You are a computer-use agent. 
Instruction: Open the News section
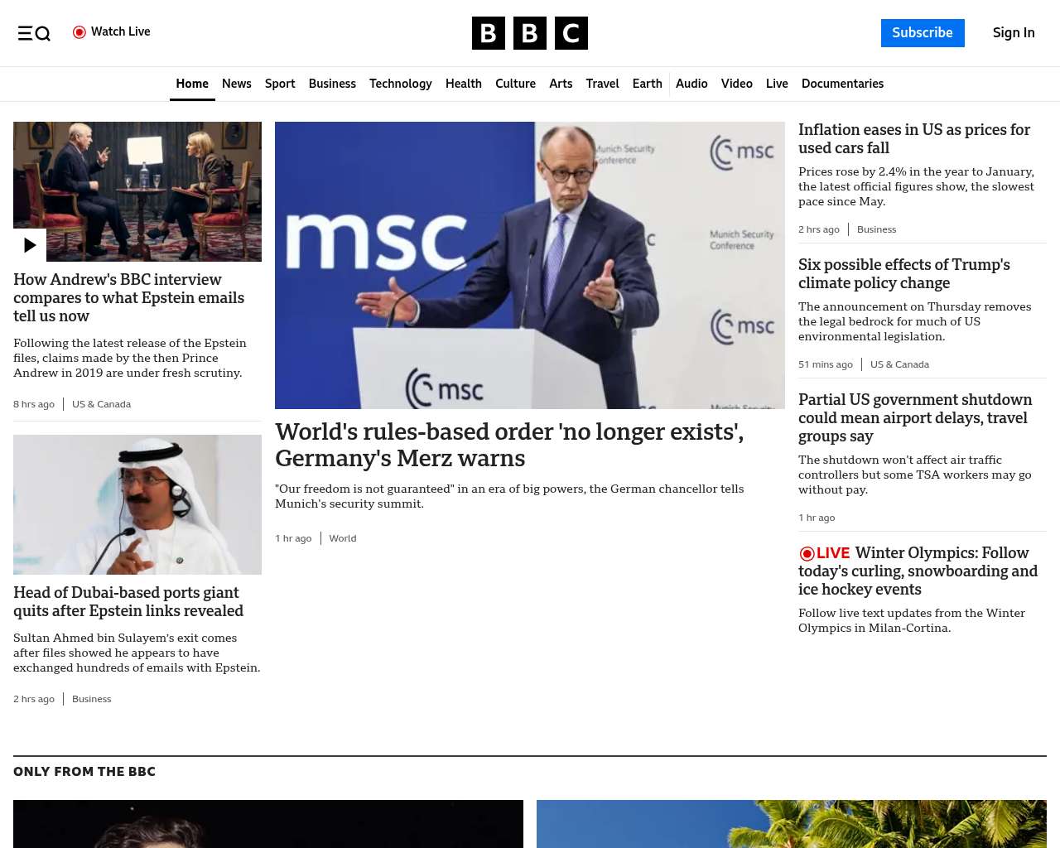[237, 84]
